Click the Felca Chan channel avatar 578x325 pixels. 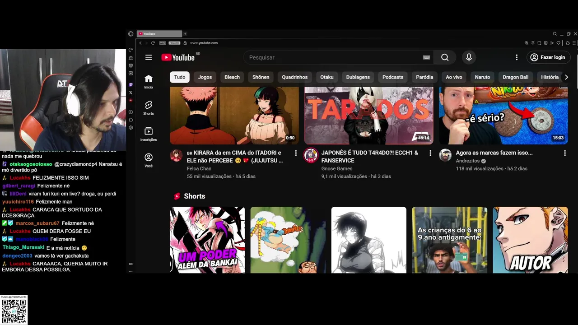(176, 155)
